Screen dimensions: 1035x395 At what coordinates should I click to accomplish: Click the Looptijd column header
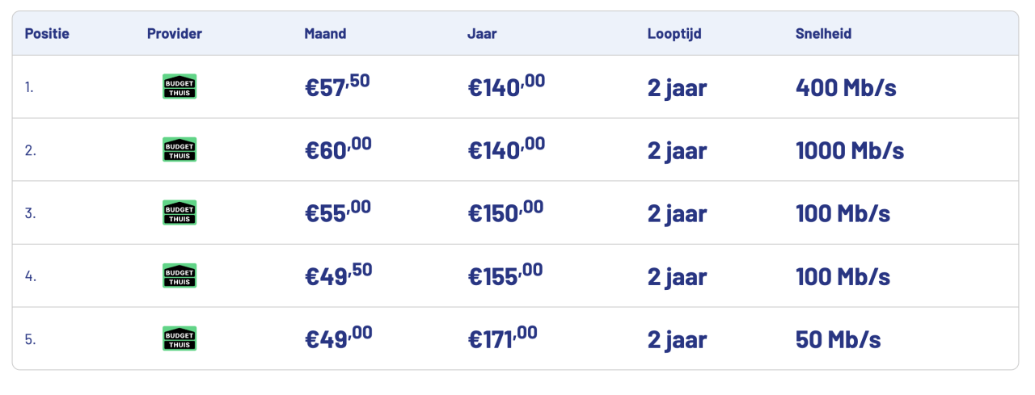click(x=674, y=34)
